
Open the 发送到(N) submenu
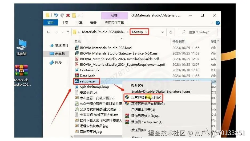138,130
